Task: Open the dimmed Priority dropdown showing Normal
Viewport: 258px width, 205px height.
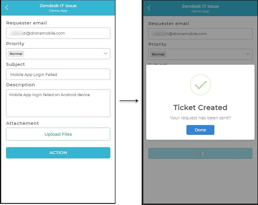Action: click(200, 54)
